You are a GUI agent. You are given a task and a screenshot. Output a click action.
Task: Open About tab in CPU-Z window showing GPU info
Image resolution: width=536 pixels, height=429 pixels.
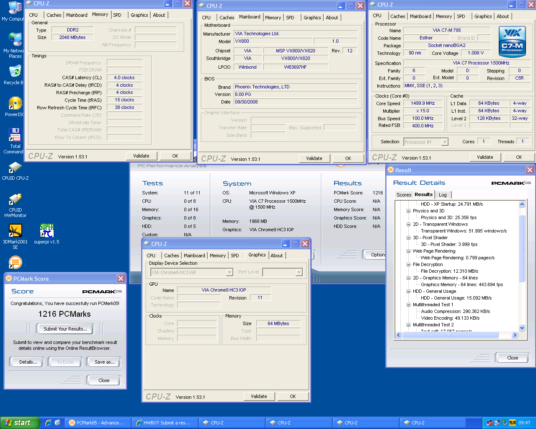point(276,256)
